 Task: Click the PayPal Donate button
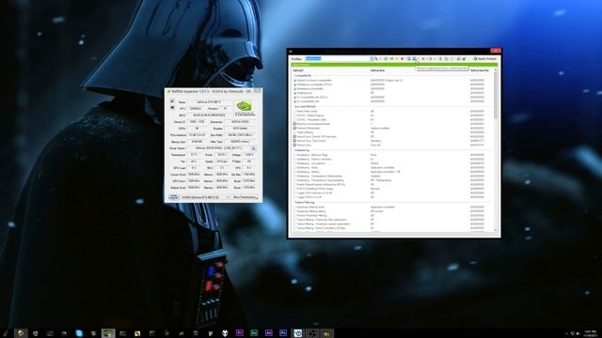[173, 197]
